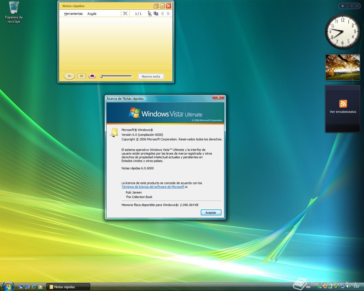
Task: Click the 'Versión 6.0 (compilación 6000)' text
Action: [x=142, y=135]
